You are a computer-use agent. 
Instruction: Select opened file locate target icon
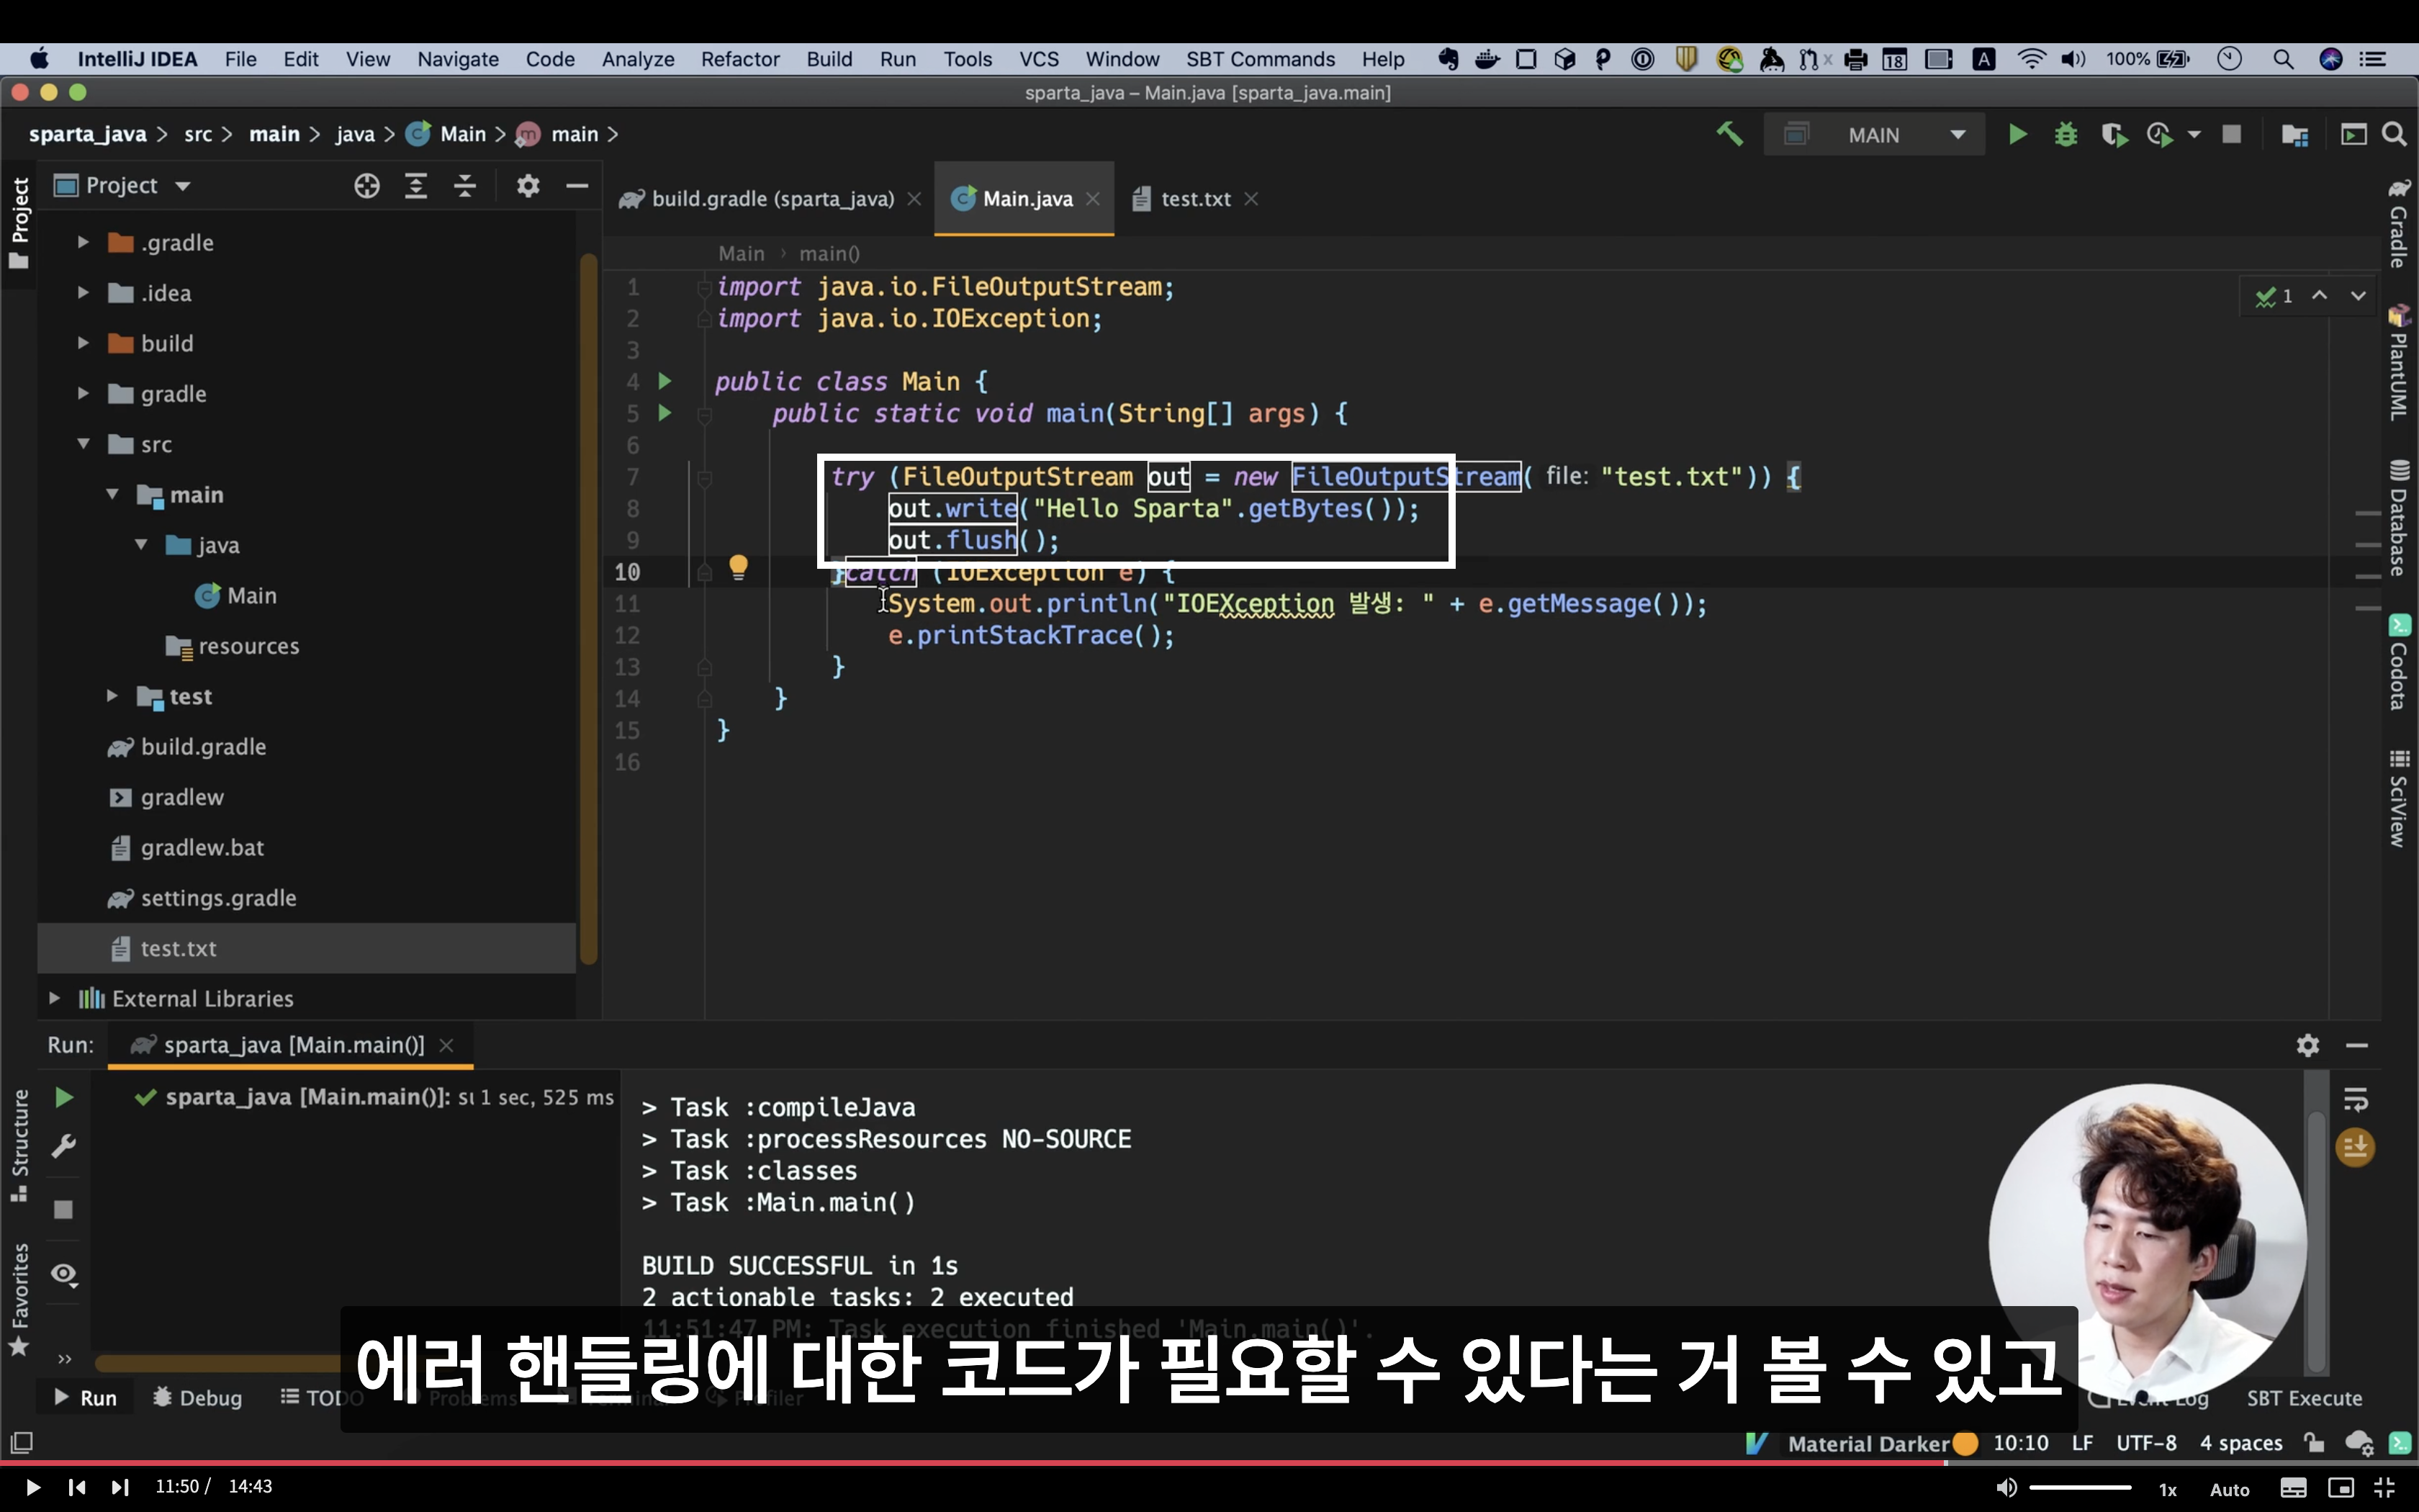click(x=367, y=186)
